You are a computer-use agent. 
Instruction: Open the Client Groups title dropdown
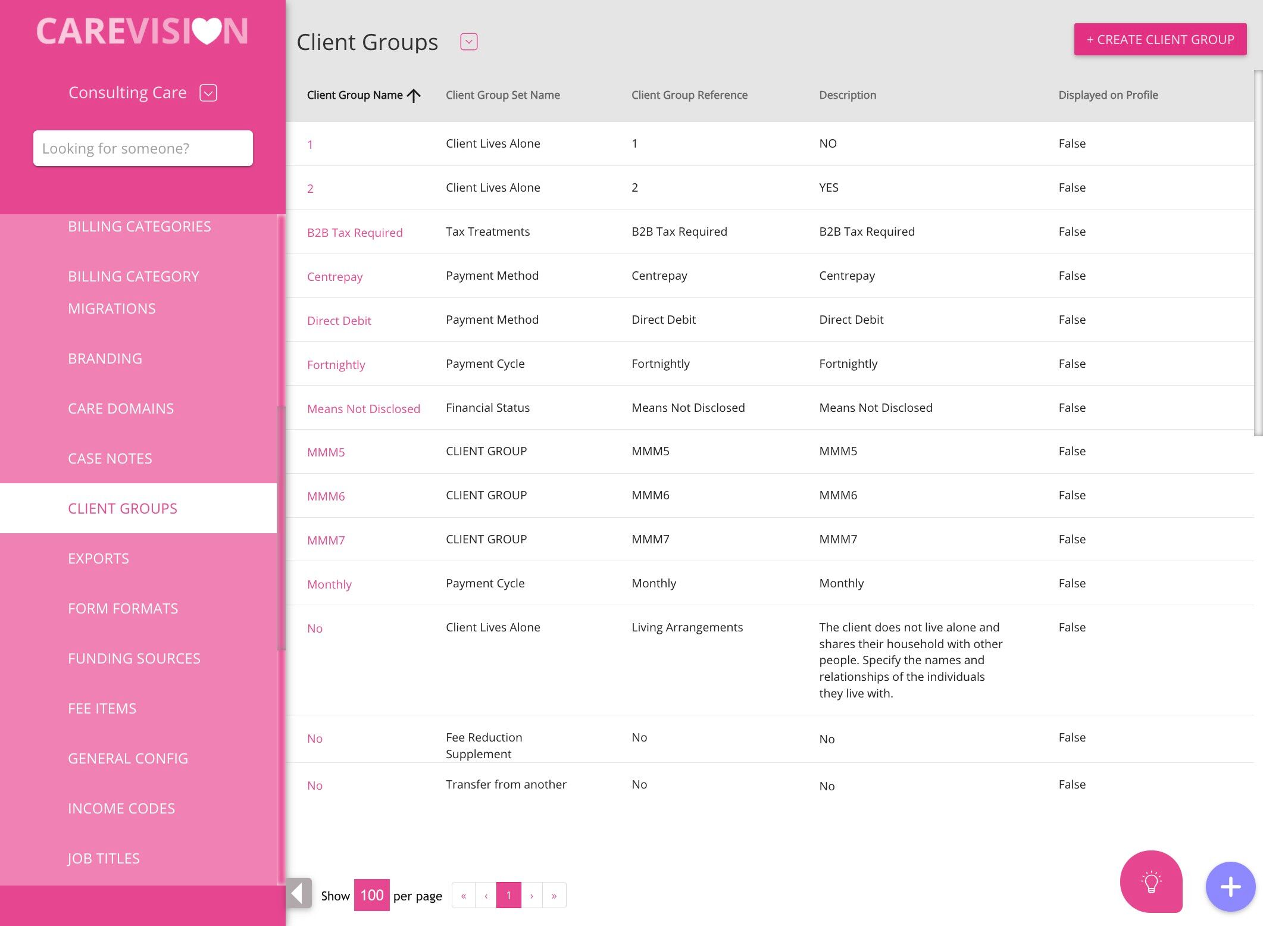[468, 42]
